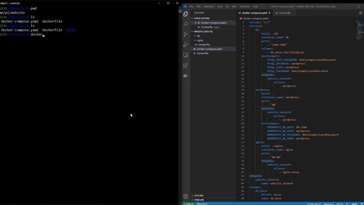Open the Explorer view in activity bar
Image resolution: width=364 pixels, height=205 pixels.
point(185,14)
